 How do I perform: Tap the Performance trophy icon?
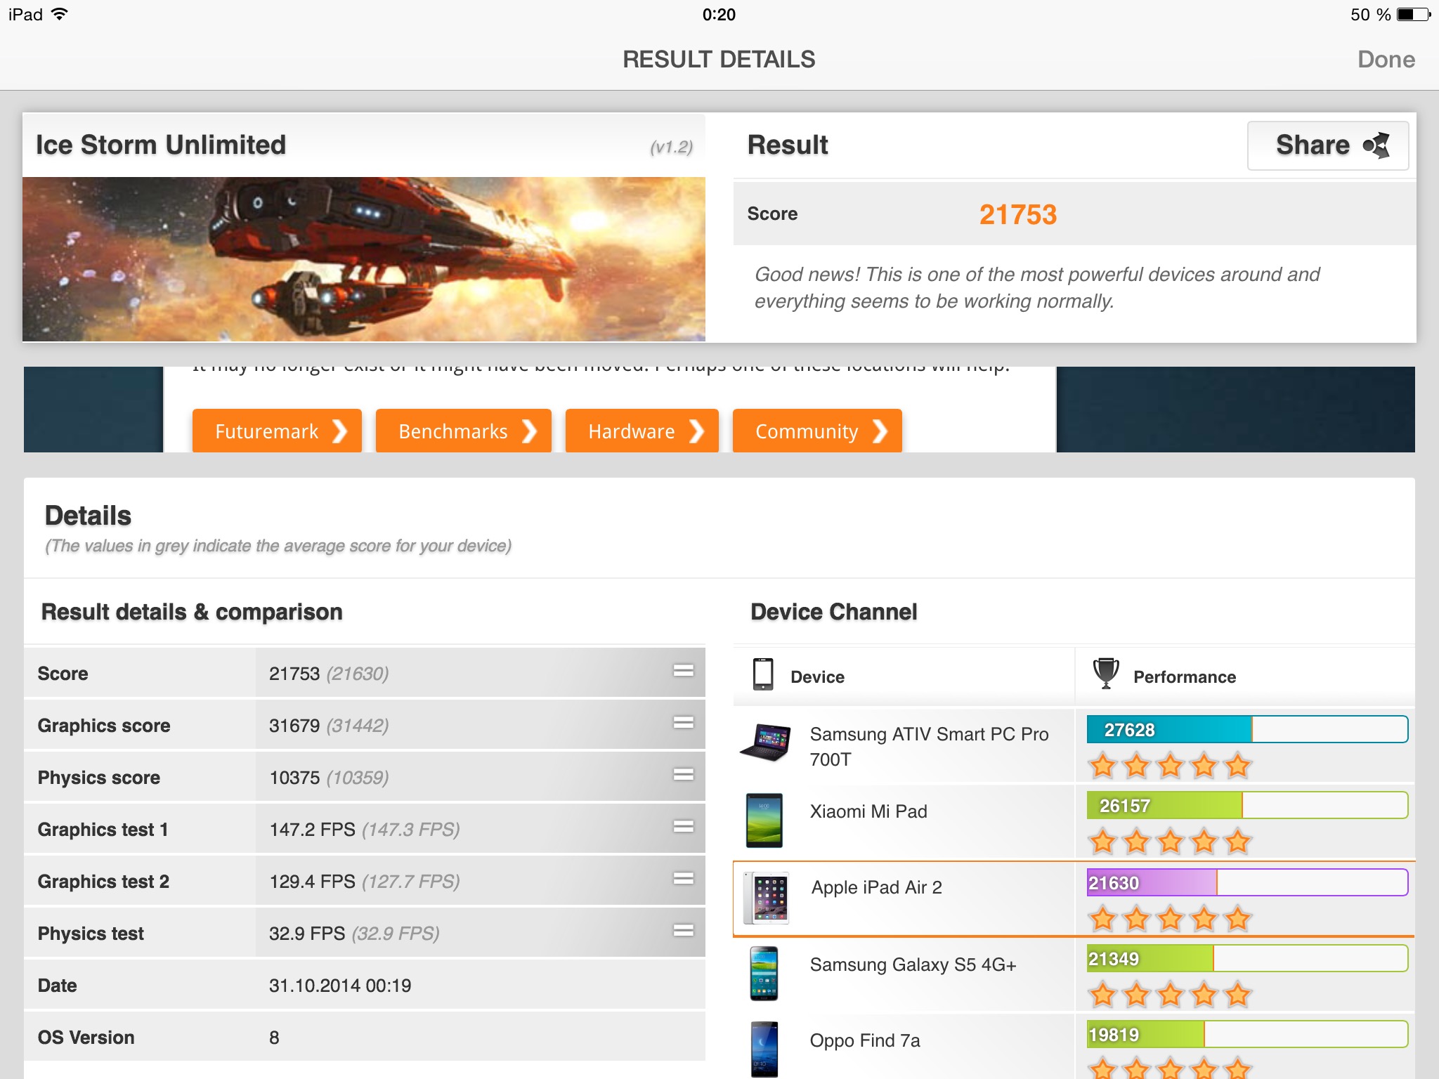tap(1105, 673)
